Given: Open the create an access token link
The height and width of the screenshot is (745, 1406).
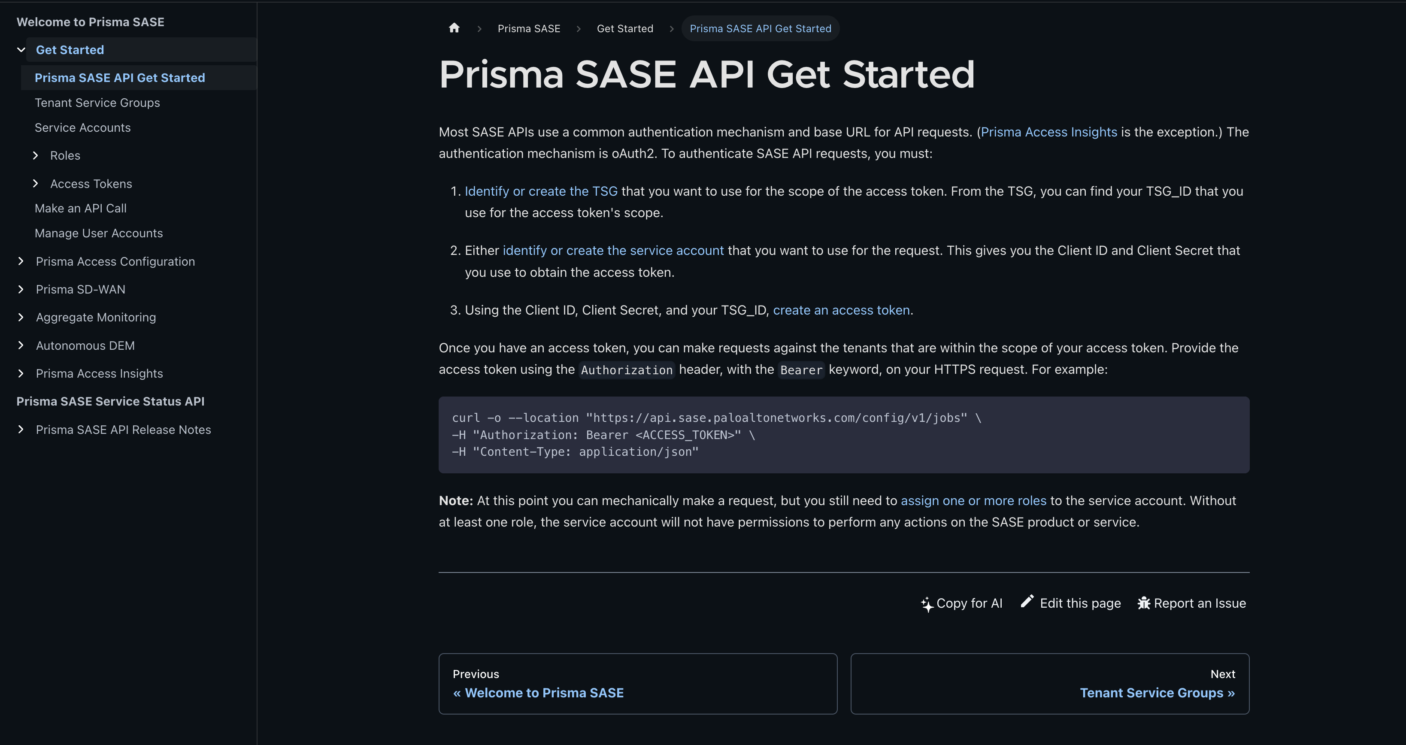Looking at the screenshot, I should [841, 310].
